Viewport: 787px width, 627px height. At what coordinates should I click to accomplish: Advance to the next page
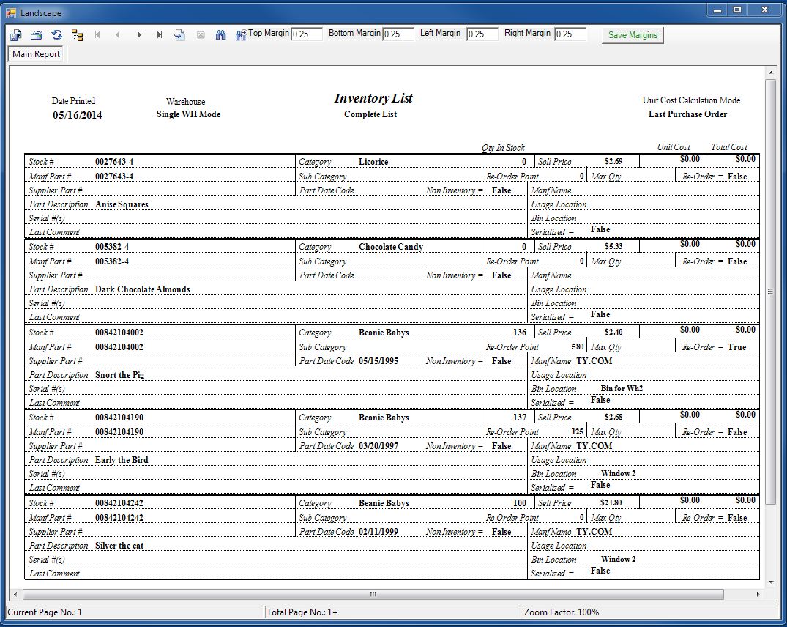[x=139, y=35]
